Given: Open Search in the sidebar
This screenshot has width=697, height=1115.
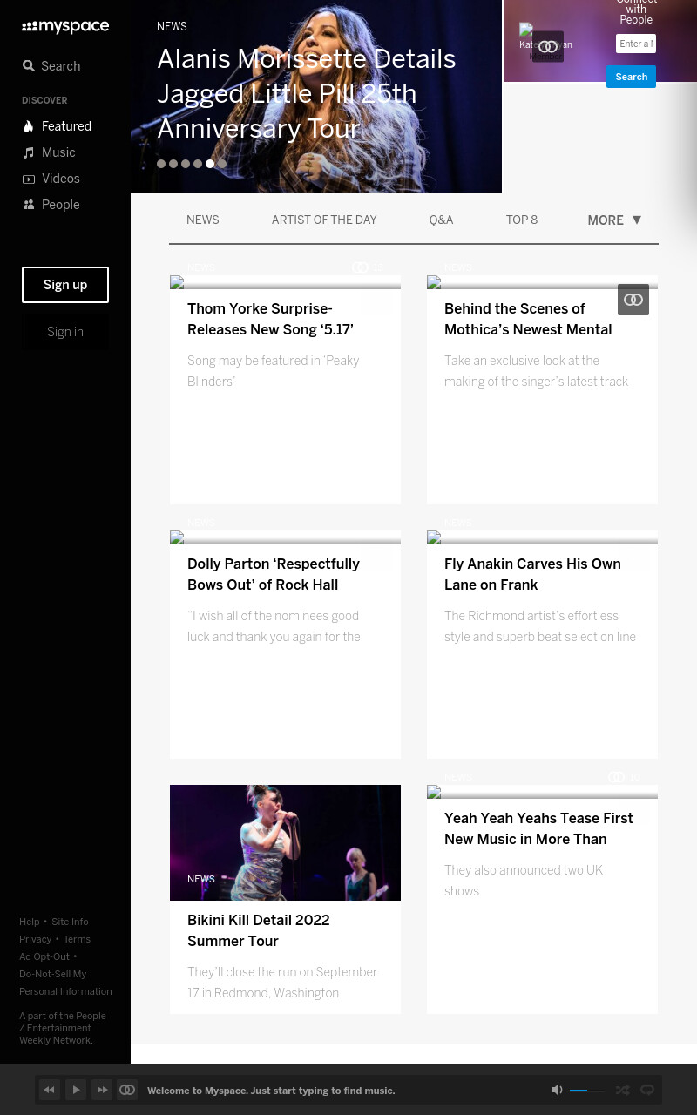Looking at the screenshot, I should [x=51, y=66].
